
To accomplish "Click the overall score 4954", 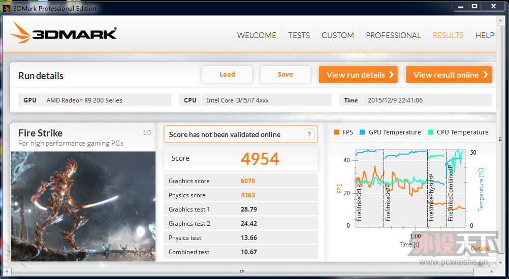I will (x=260, y=158).
